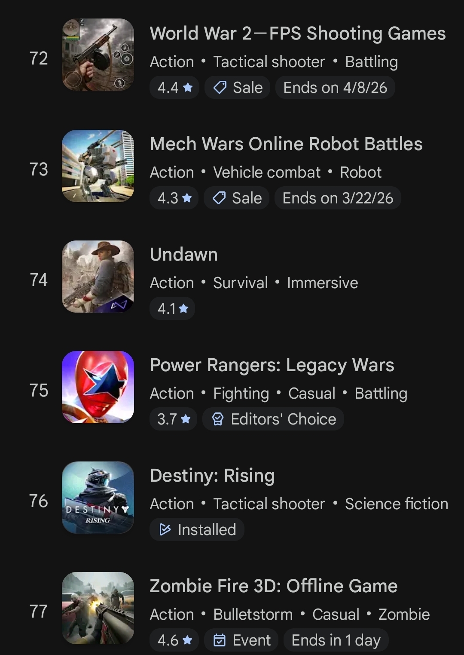Open the Undawn title
The width and height of the screenshot is (464, 655).
(184, 255)
